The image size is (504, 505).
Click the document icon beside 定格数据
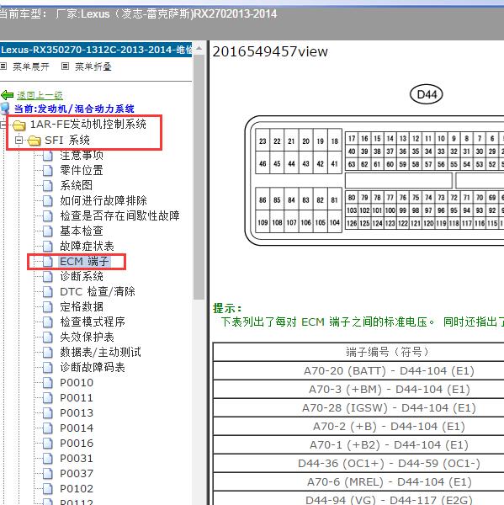click(x=48, y=307)
